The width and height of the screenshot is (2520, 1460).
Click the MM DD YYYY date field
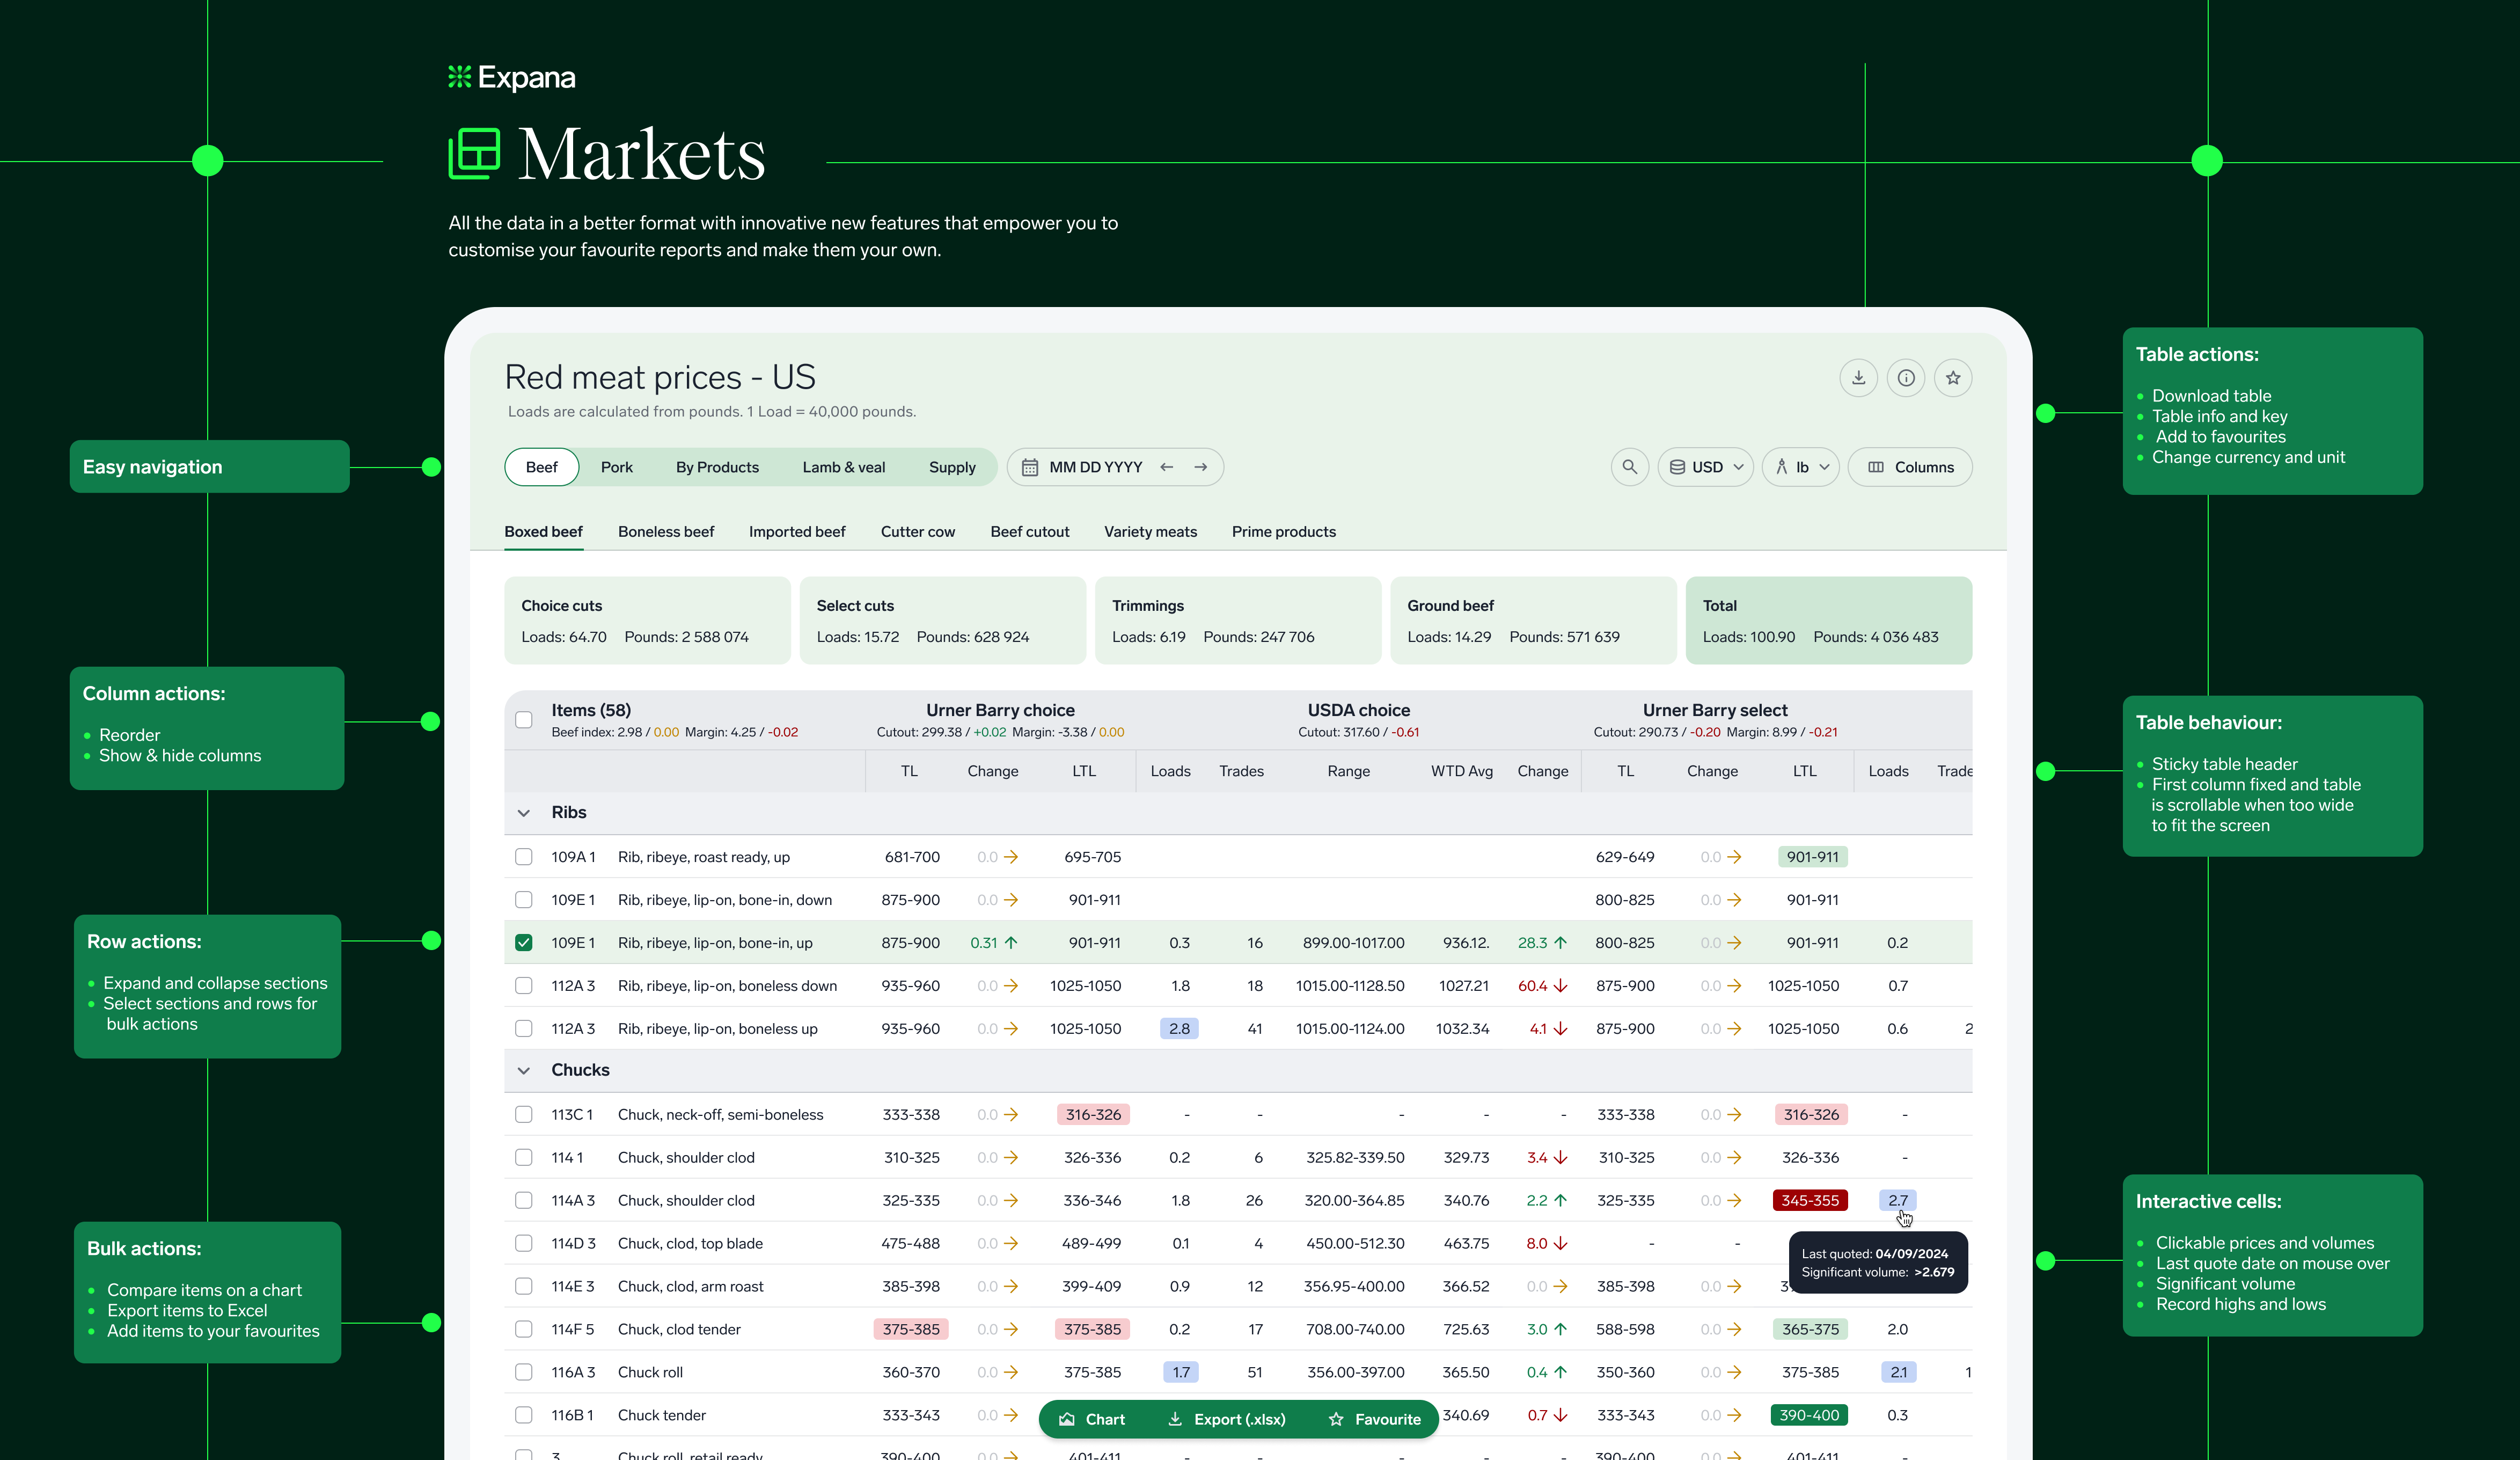[x=1095, y=467]
